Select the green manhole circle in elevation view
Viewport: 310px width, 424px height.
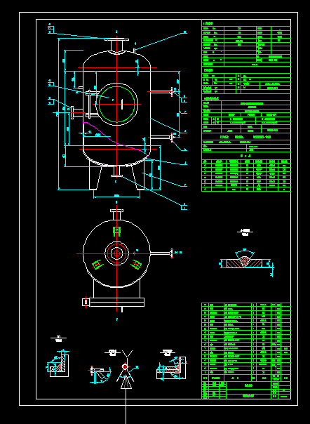pyautogui.click(x=116, y=105)
